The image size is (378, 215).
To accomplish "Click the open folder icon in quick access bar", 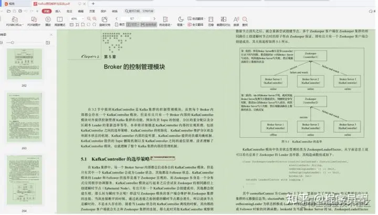I will (x=9, y=11).
